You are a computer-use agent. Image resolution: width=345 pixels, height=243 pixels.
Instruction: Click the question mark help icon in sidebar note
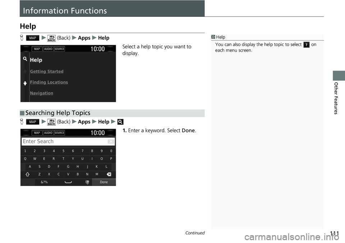[306, 45]
